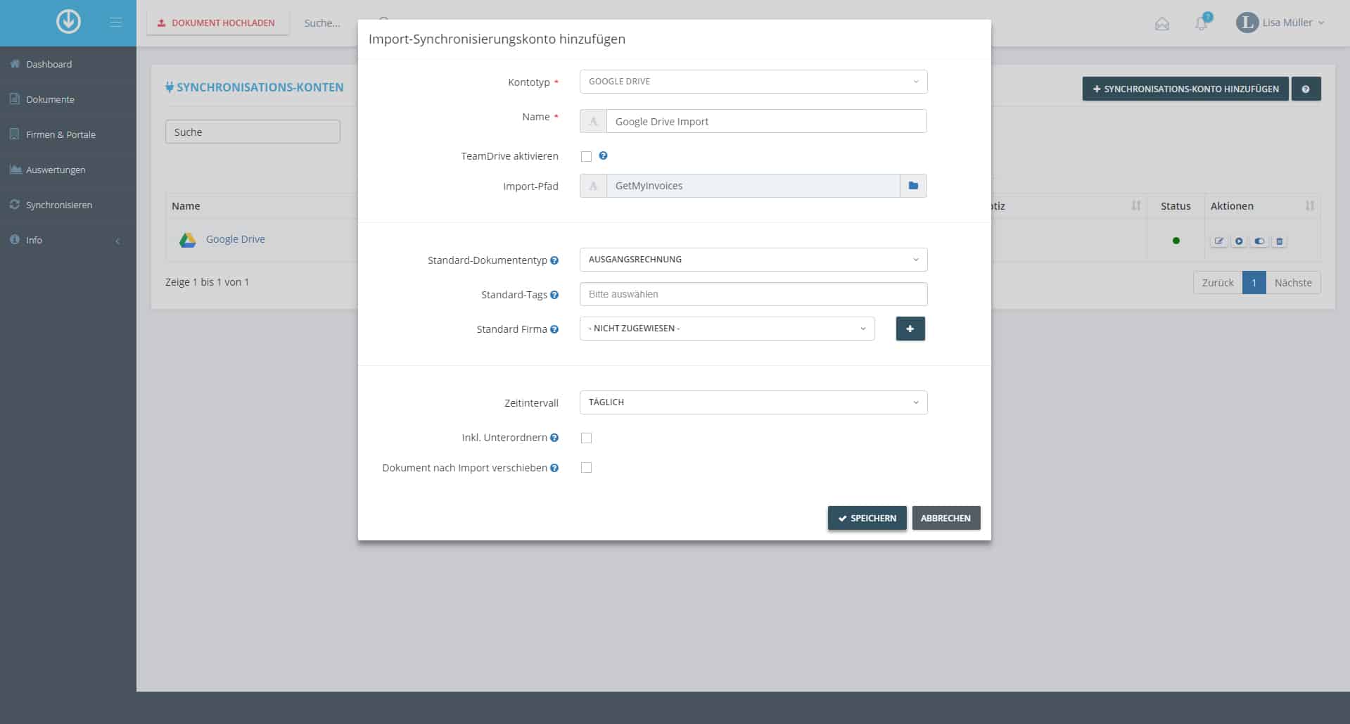Click into the Name input field
The image size is (1350, 724).
[x=766, y=121]
